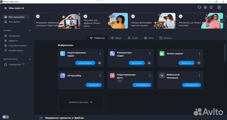Click the Редактирование видео app icon

[x=63, y=53]
